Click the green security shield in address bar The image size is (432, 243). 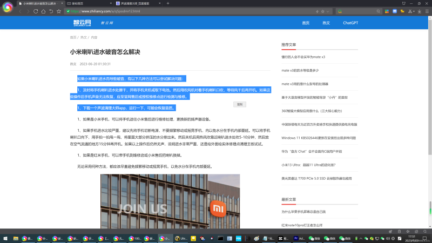coord(68,11)
